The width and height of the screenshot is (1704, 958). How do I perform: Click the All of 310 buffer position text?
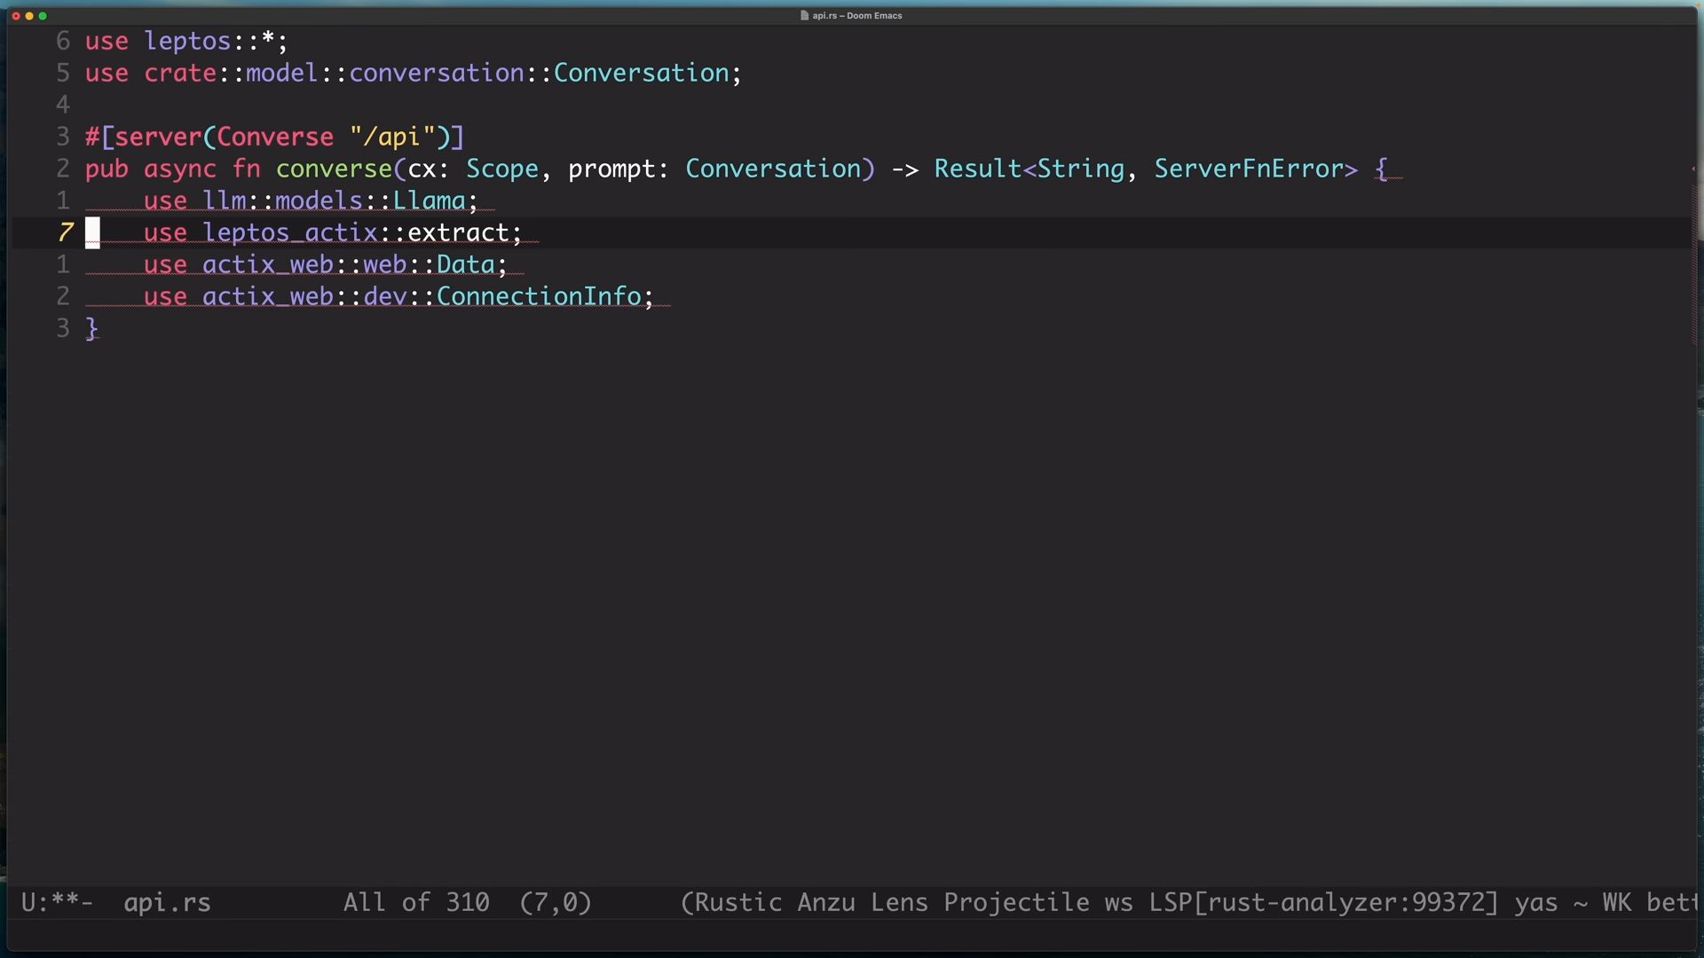[x=416, y=903]
